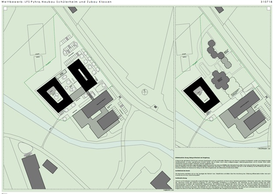
Task: Click the lower hexagonal cluster building on right plan
Action: click(221, 79)
